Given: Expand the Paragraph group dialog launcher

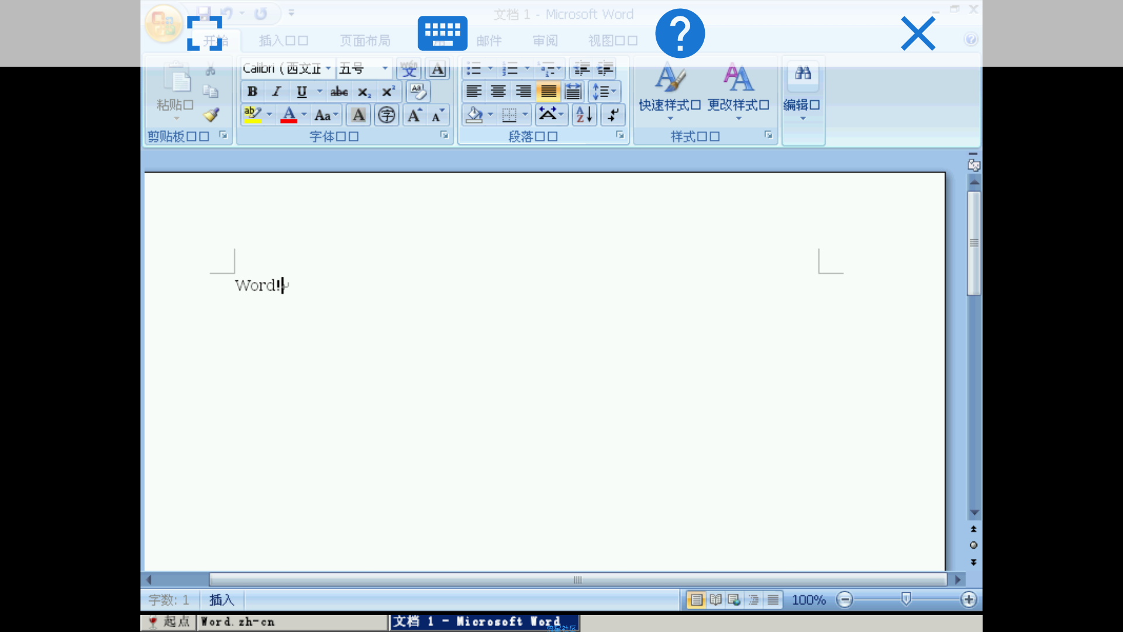Looking at the screenshot, I should (x=620, y=135).
